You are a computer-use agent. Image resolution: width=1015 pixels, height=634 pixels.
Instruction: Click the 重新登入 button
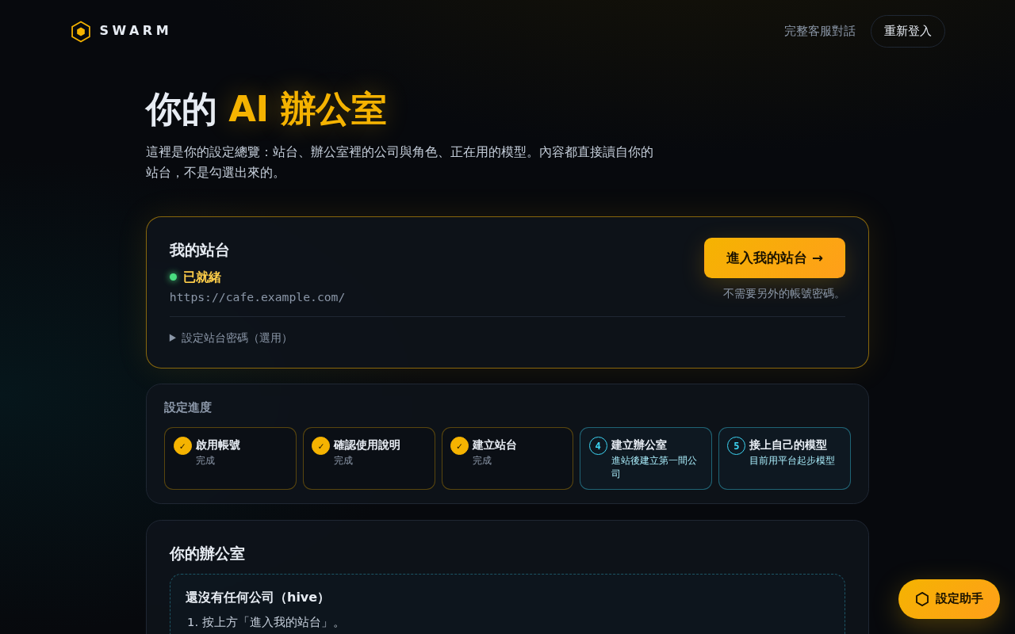908,31
